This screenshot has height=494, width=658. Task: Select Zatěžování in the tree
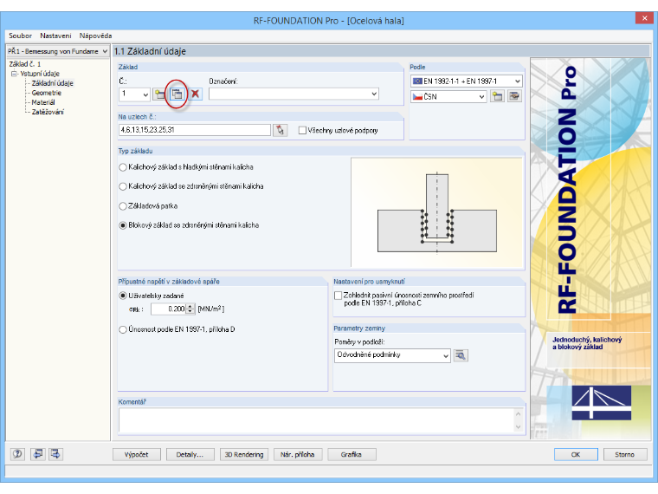pyautogui.click(x=48, y=112)
